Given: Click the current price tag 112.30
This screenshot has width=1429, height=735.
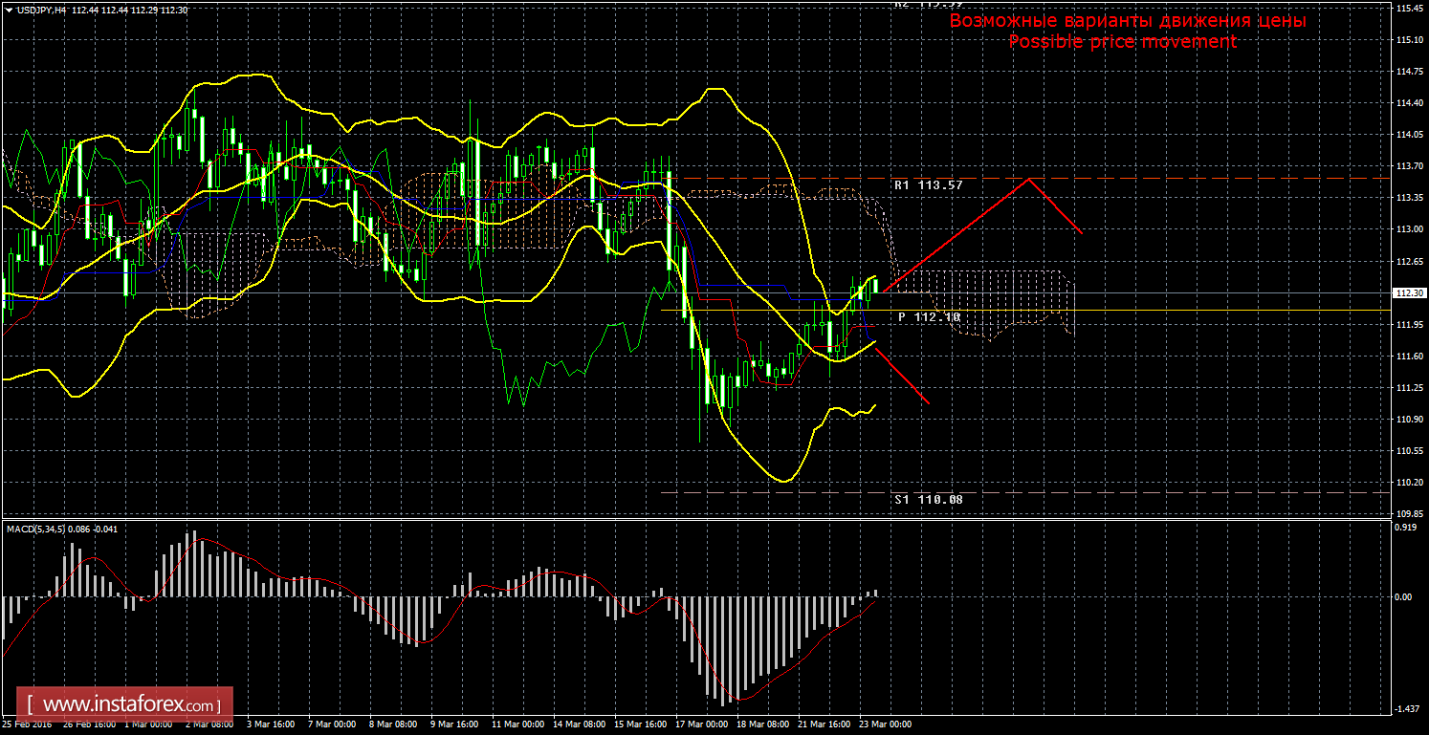Looking at the screenshot, I should [x=1410, y=293].
